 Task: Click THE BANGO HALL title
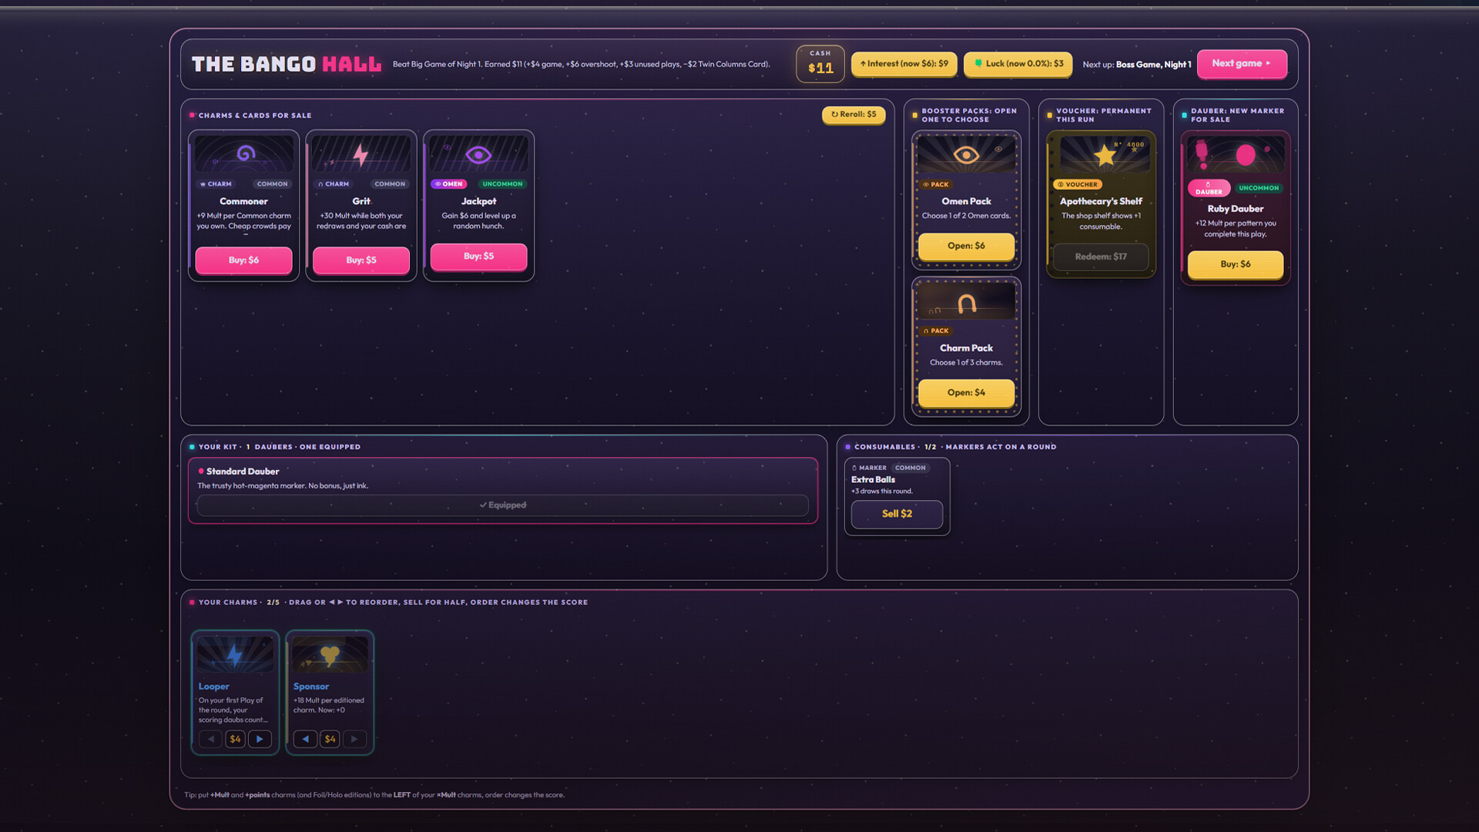coord(287,64)
